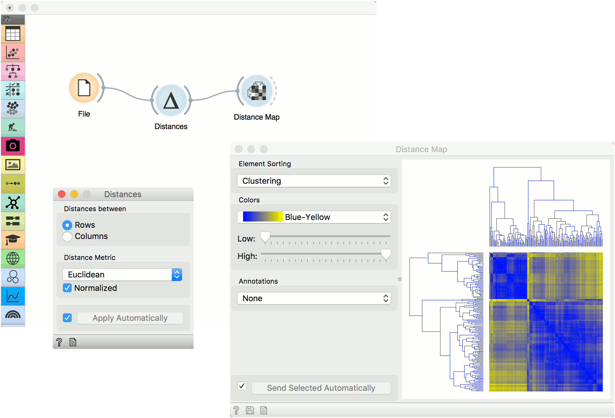
Task: Click save image icon in Distance Map
Action: [x=250, y=410]
